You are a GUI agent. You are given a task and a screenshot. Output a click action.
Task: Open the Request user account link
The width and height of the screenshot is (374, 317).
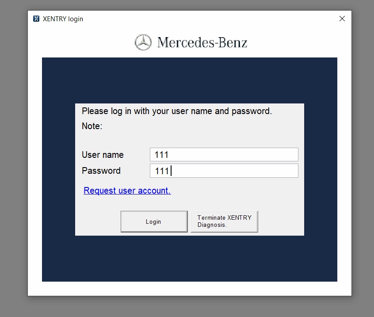(127, 191)
